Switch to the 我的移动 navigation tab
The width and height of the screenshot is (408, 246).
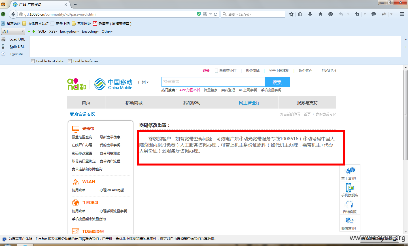(192, 103)
